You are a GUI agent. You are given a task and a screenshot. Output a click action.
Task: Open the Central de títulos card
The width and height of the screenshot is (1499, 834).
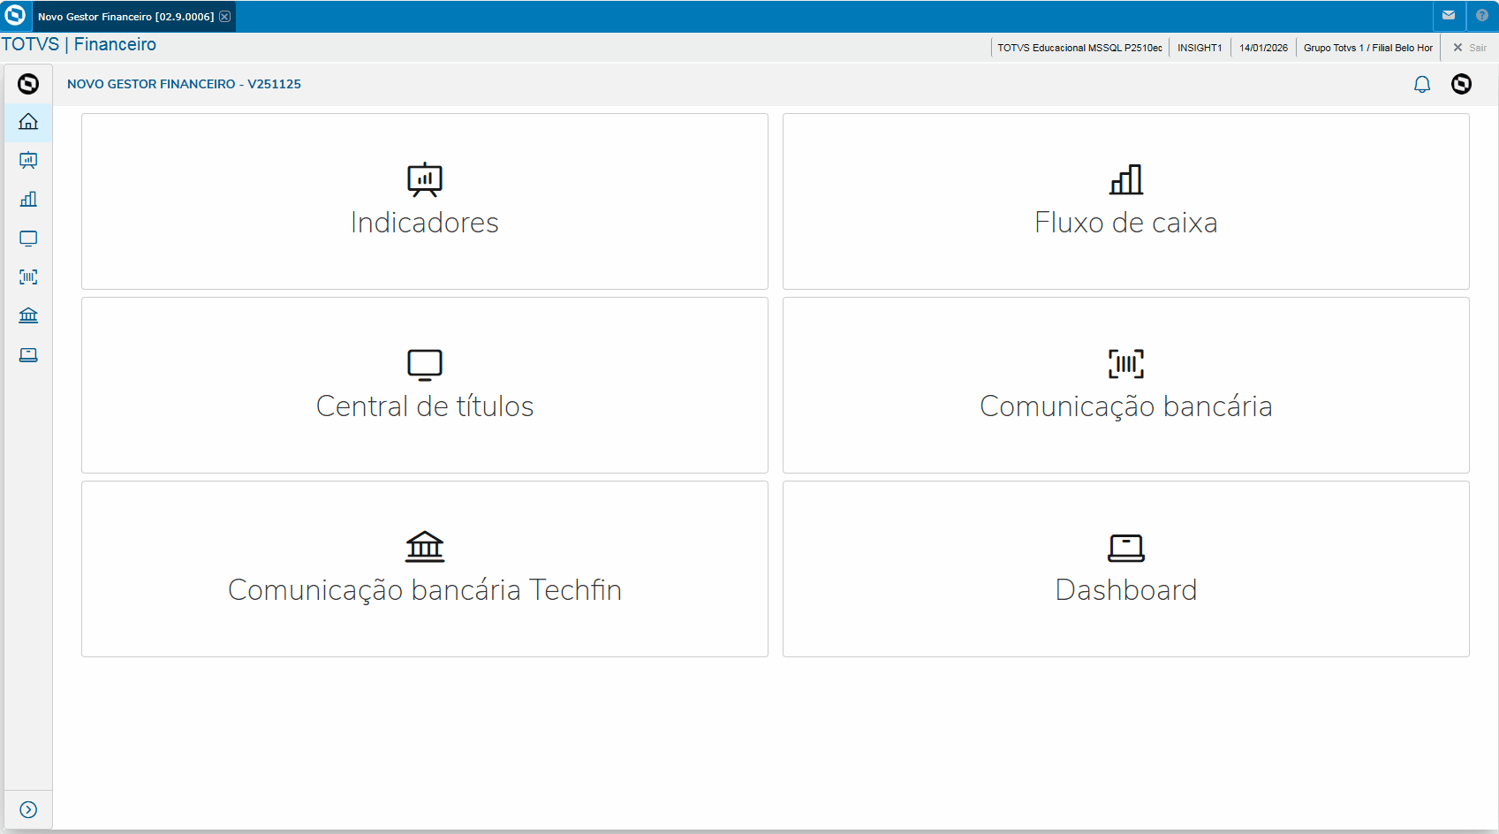[425, 385]
